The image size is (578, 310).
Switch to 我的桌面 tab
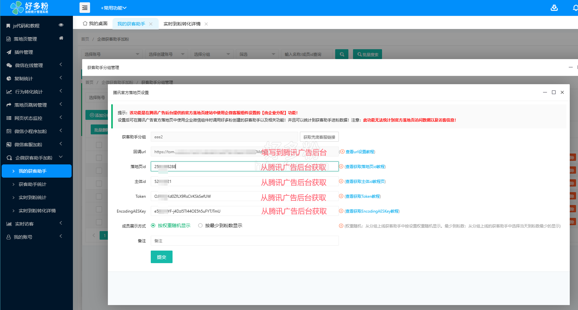pos(95,24)
